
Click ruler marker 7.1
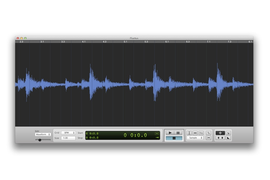(209, 42)
